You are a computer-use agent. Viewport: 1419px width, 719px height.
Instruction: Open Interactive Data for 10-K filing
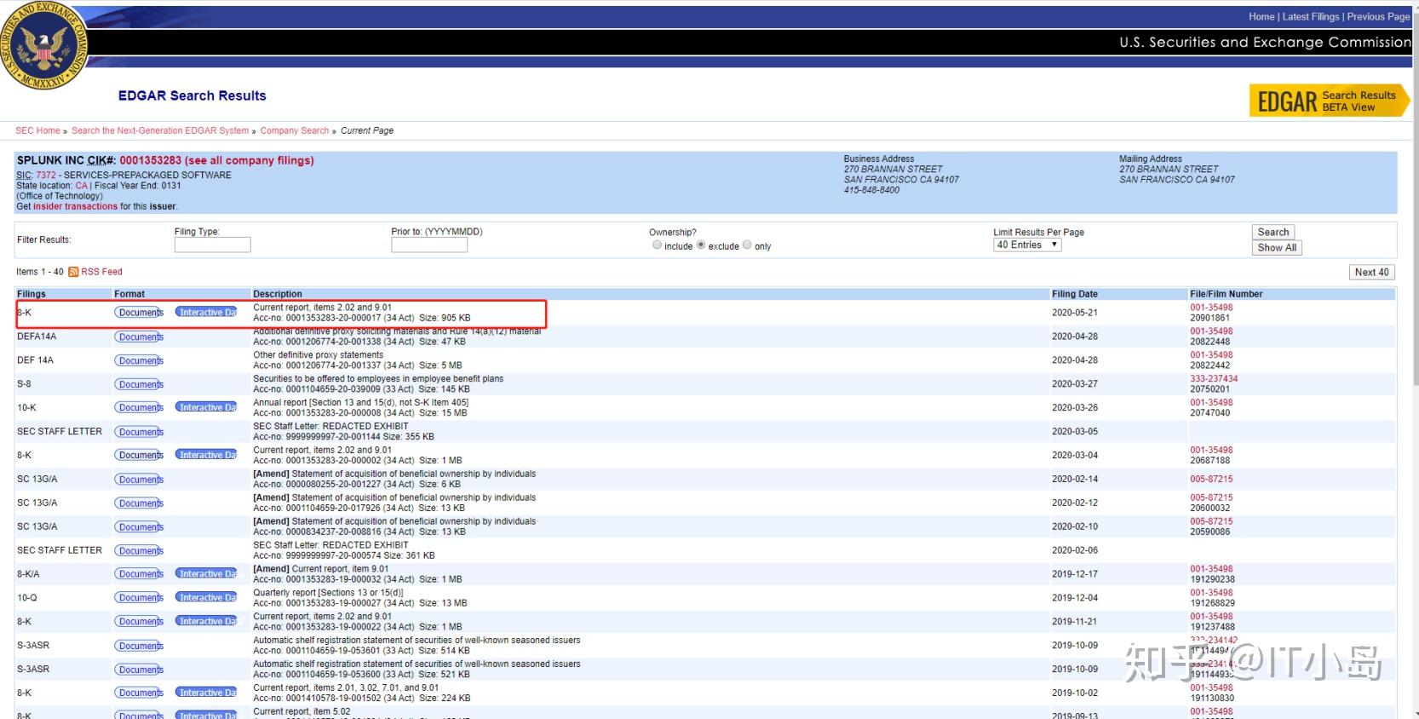(x=206, y=407)
